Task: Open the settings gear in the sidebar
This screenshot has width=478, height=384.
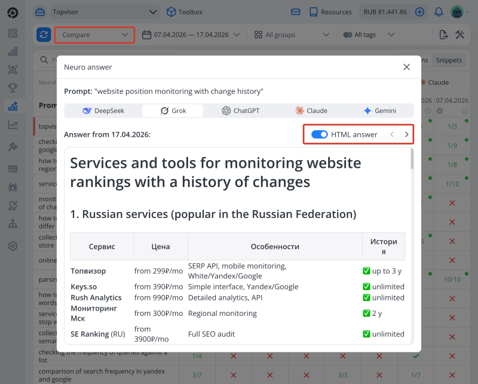Action: point(13,245)
